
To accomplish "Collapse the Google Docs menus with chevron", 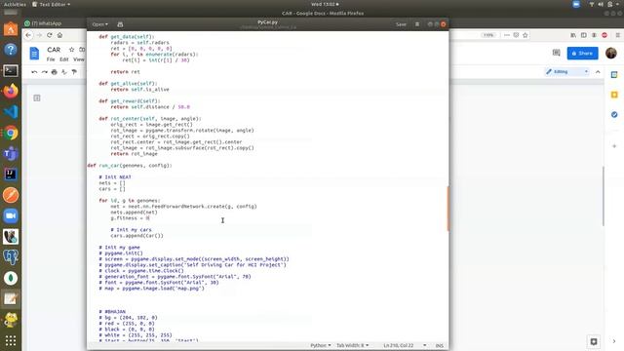I will tap(598, 71).
